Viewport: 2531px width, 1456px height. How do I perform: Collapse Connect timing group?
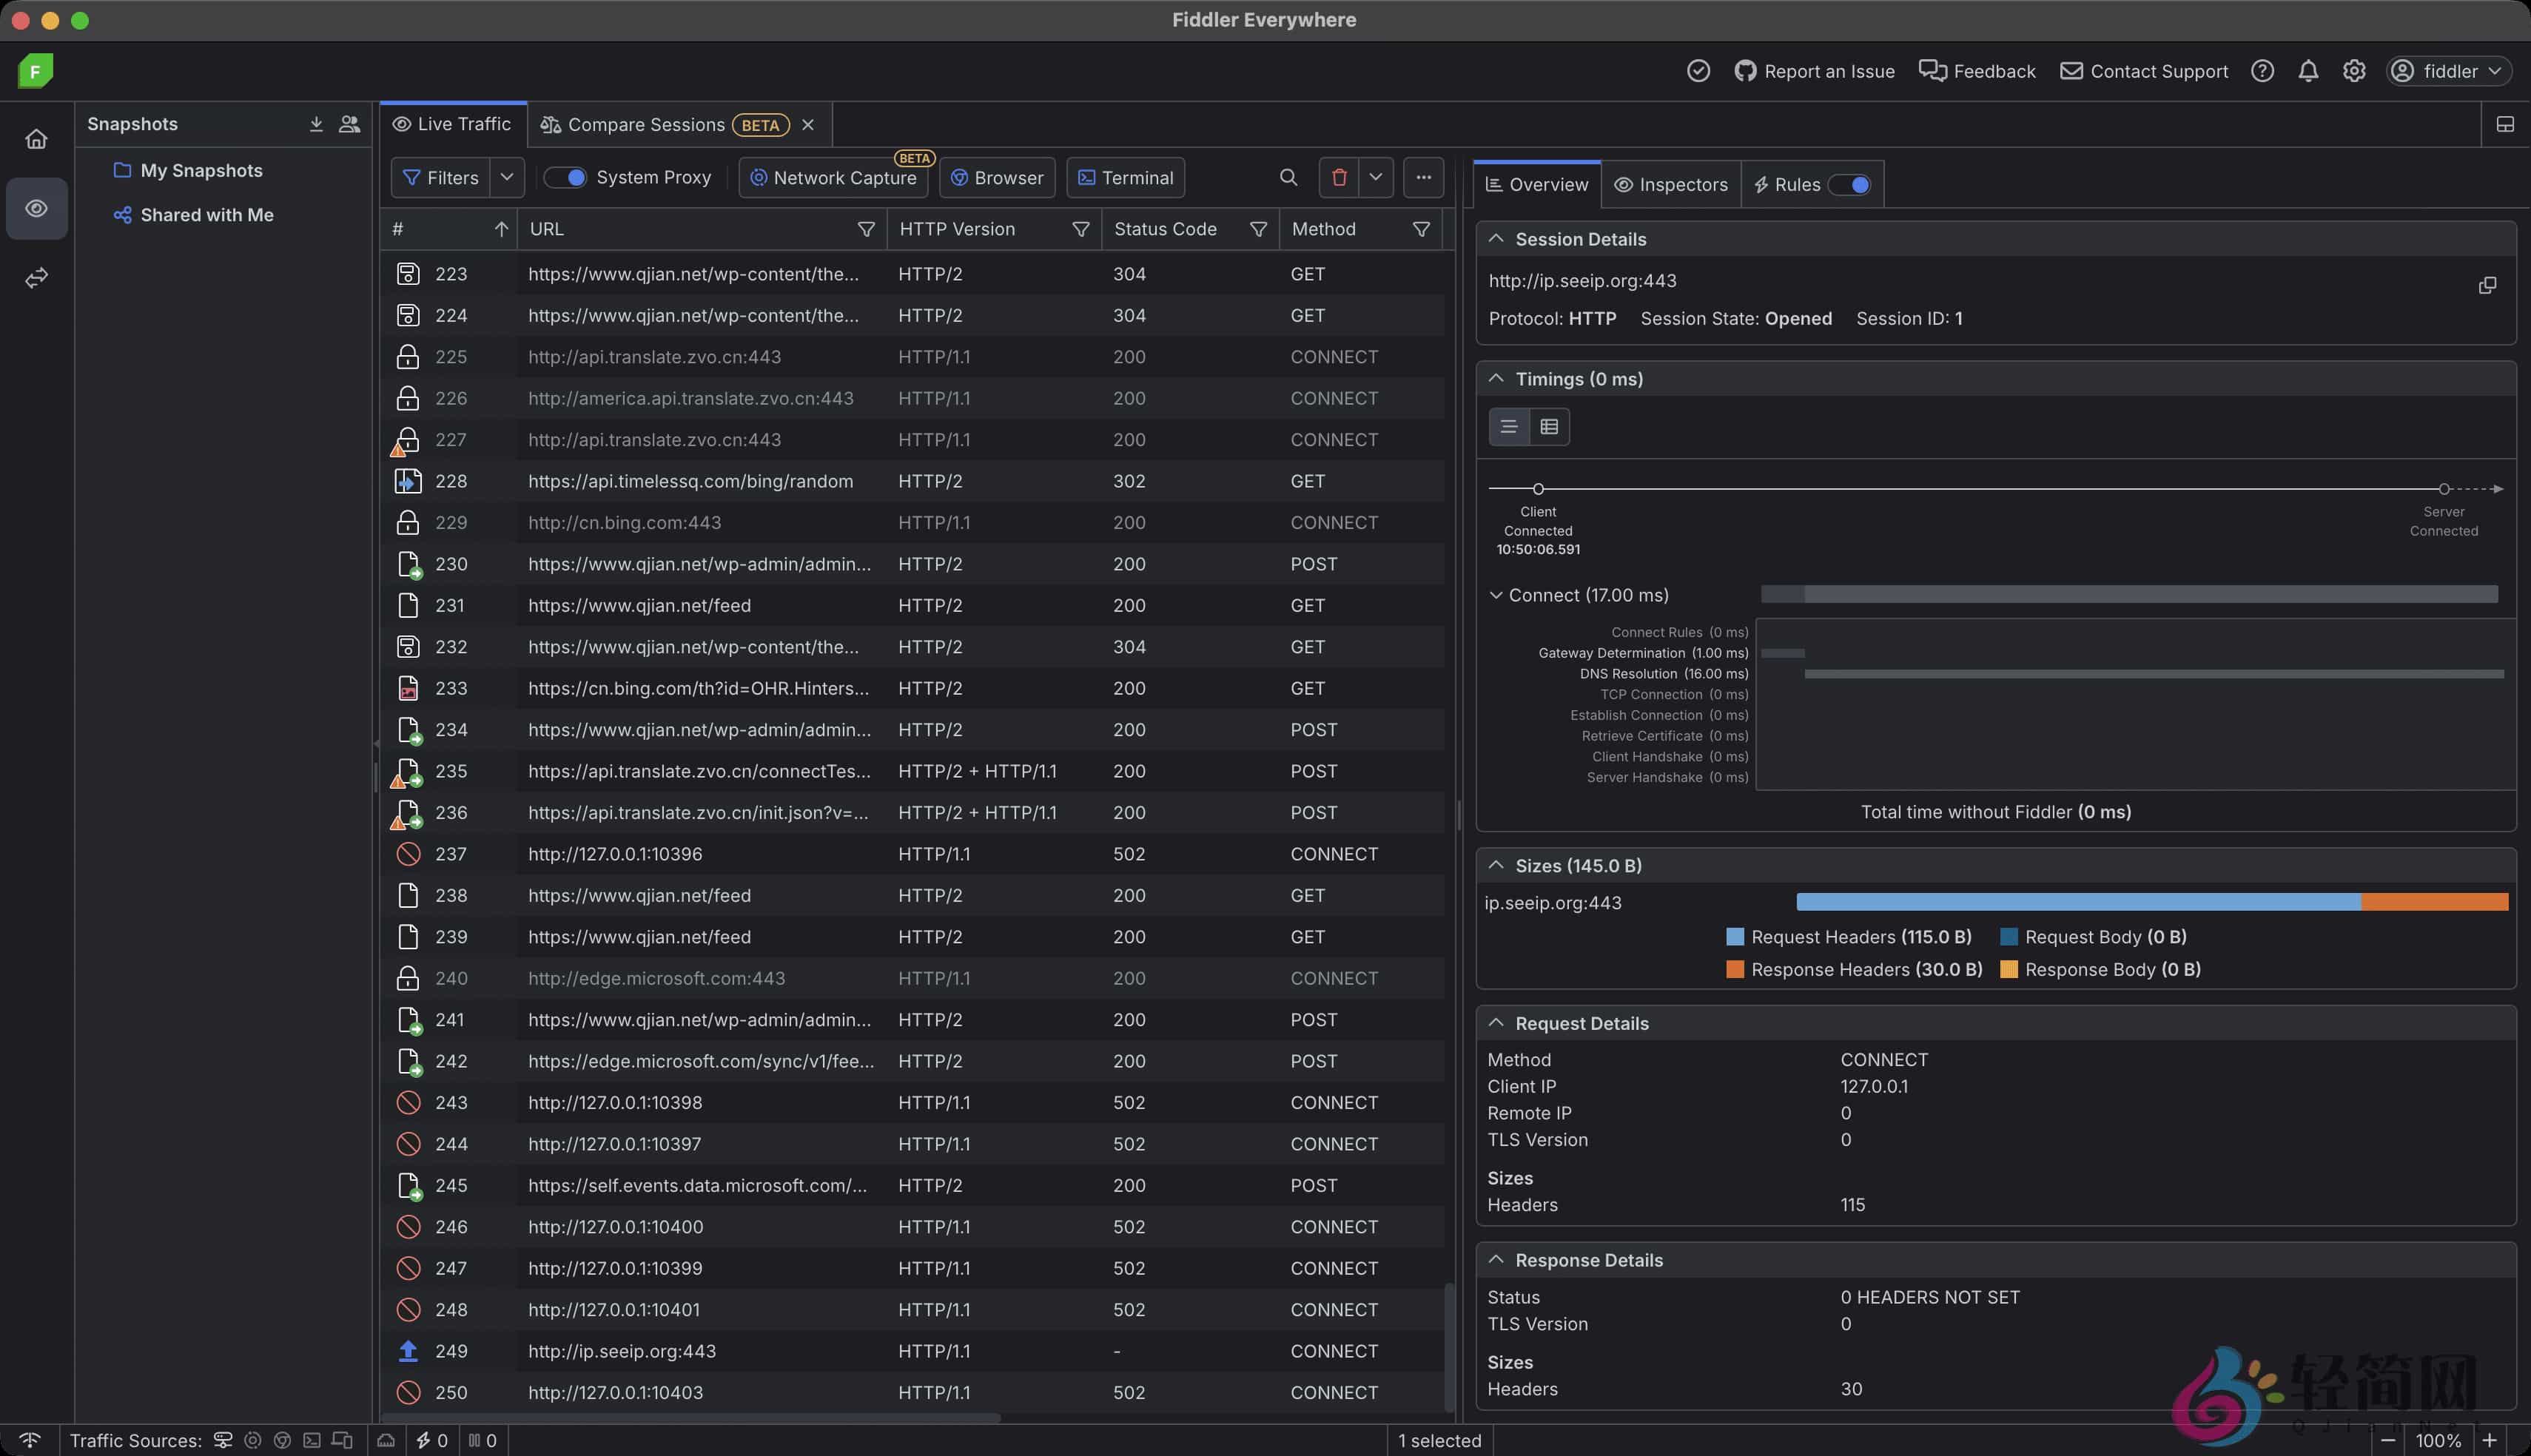[x=1496, y=596]
